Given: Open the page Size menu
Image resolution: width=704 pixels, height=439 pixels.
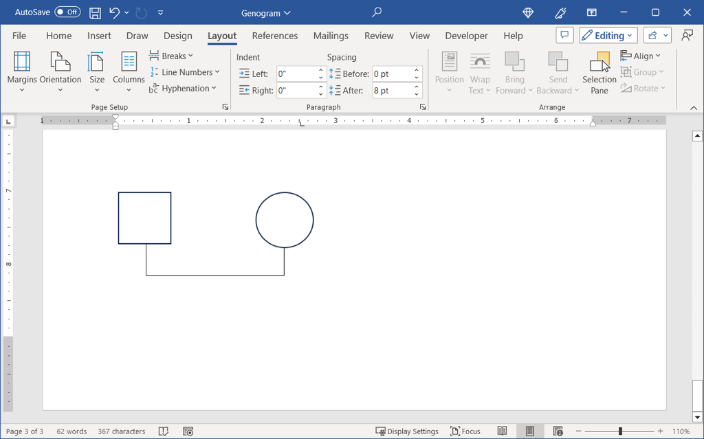Looking at the screenshot, I should (97, 71).
